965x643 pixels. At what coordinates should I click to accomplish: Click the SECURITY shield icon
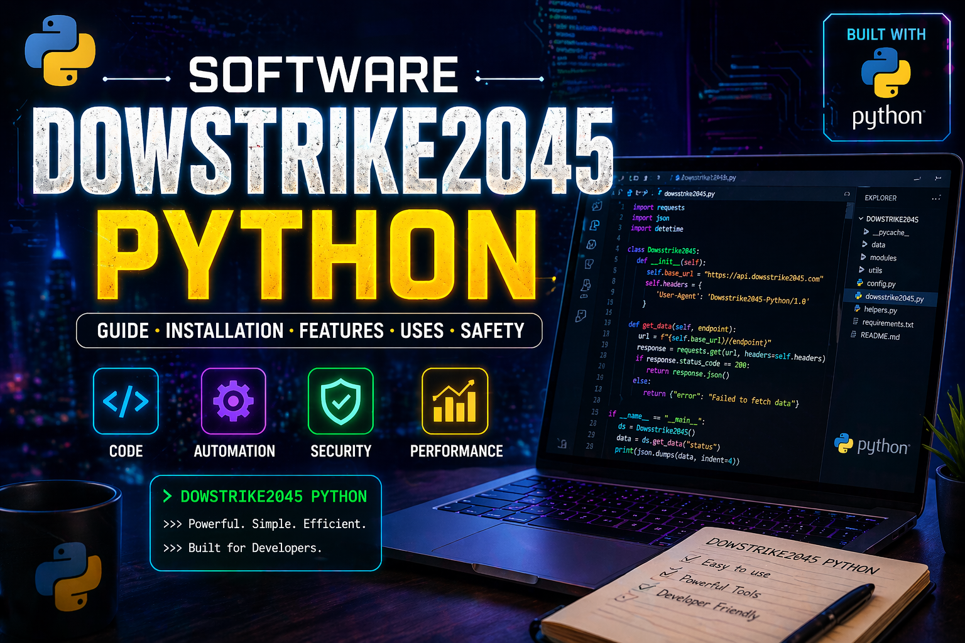click(x=341, y=401)
